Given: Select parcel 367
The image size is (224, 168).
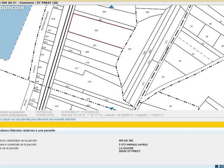Looking at the screenshot, I should tap(130, 49).
